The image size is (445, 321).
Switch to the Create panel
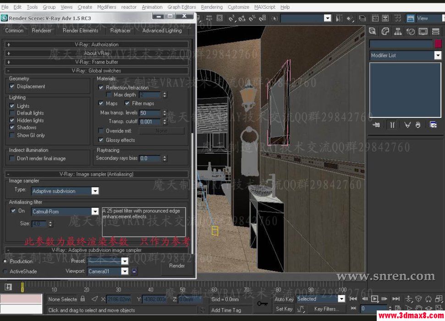(x=374, y=31)
